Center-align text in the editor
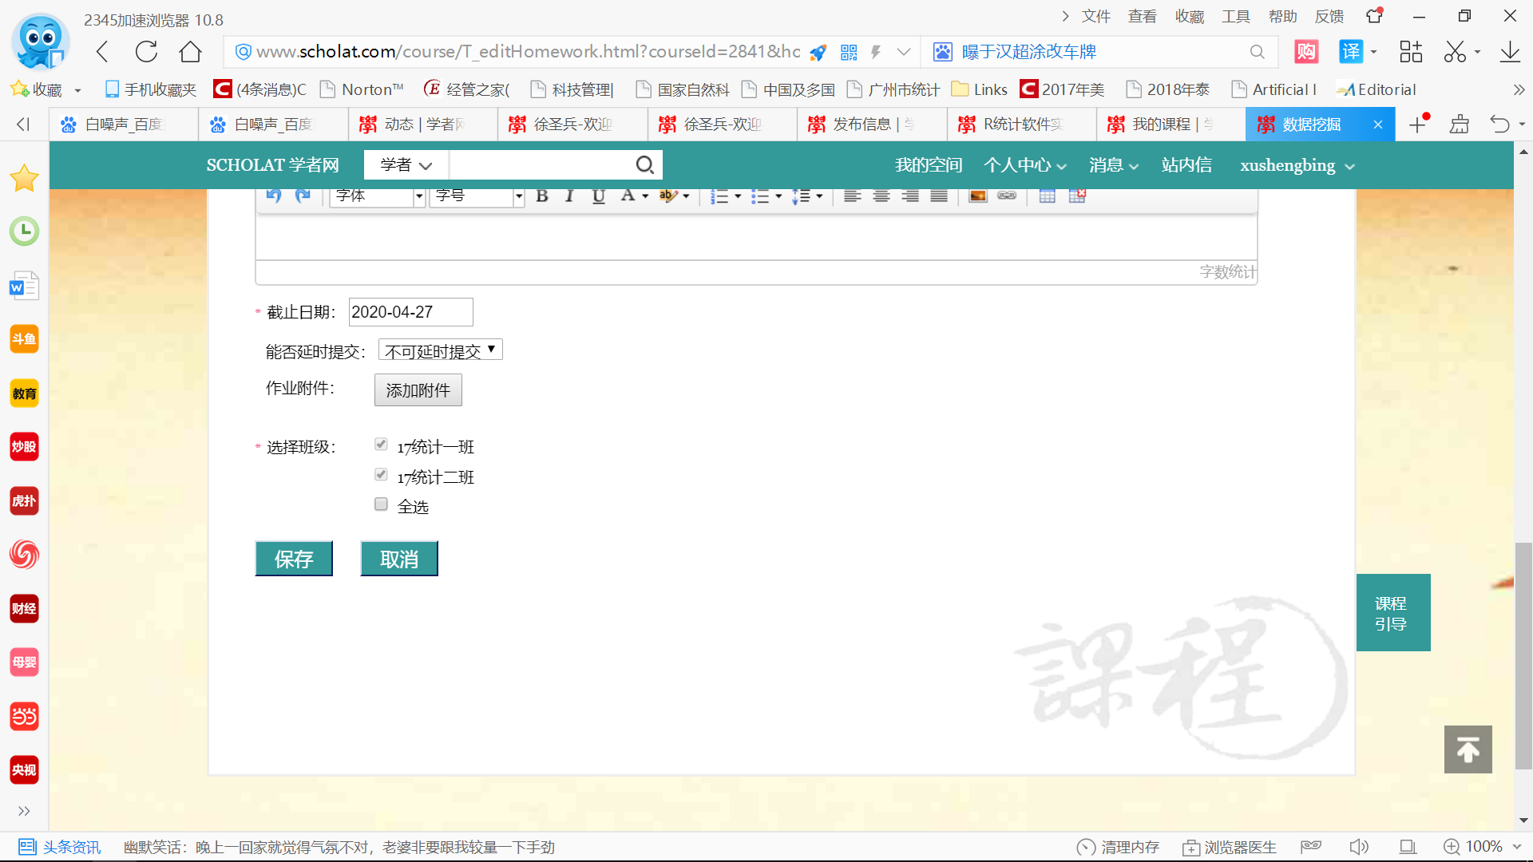This screenshot has width=1533, height=862. click(x=881, y=196)
